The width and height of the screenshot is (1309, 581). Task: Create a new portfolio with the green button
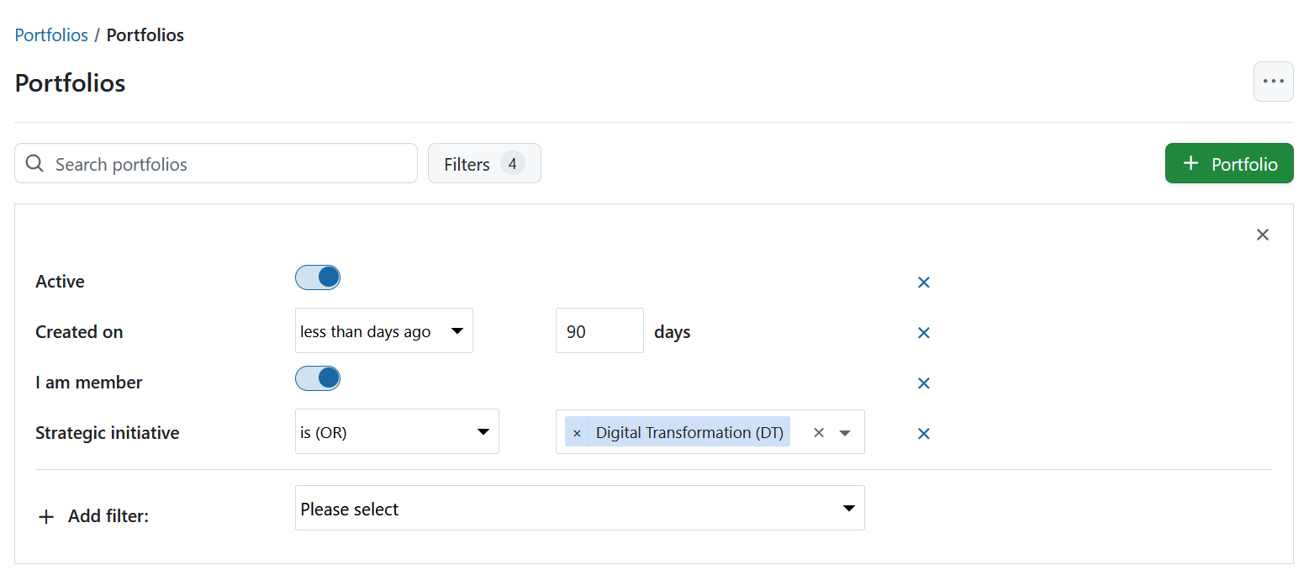[x=1229, y=163]
